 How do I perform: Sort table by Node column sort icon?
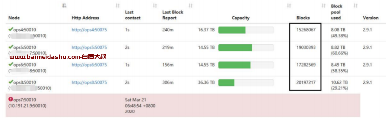pyautogui.click(x=64, y=6)
